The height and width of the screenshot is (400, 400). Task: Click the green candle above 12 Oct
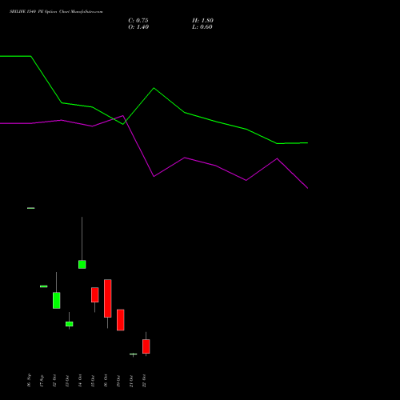57,301
